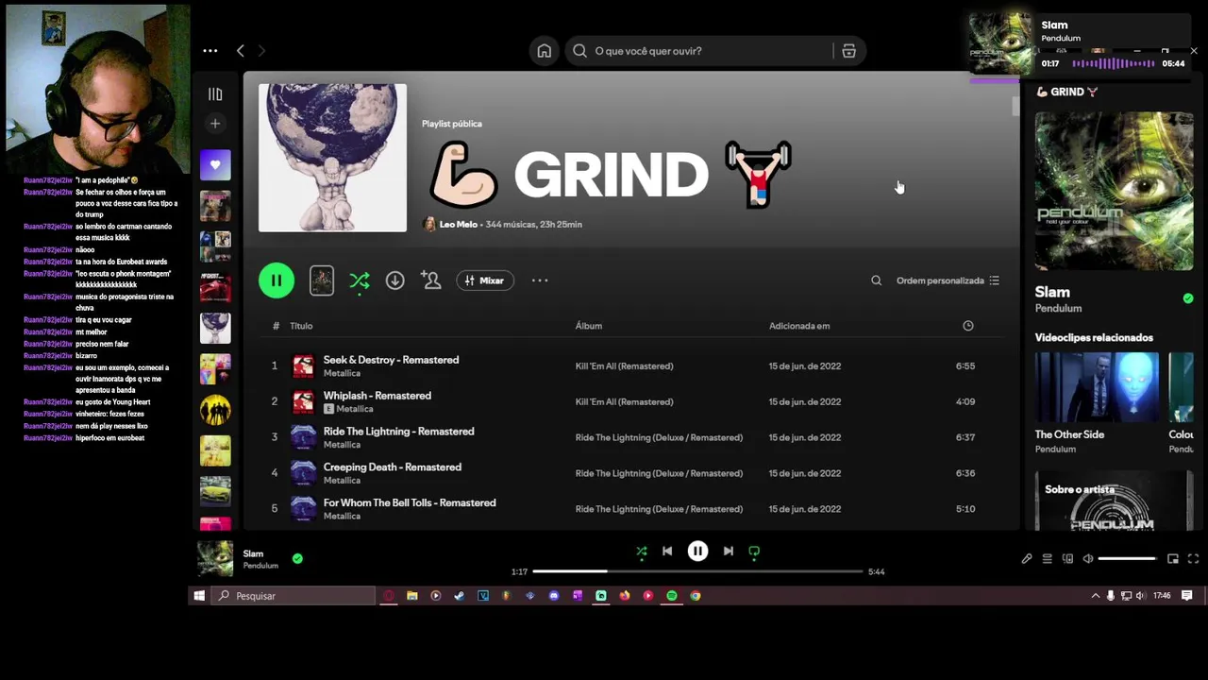Toggle shuffle in the bottom player bar
Screen dimensions: 1208x680
point(642,552)
